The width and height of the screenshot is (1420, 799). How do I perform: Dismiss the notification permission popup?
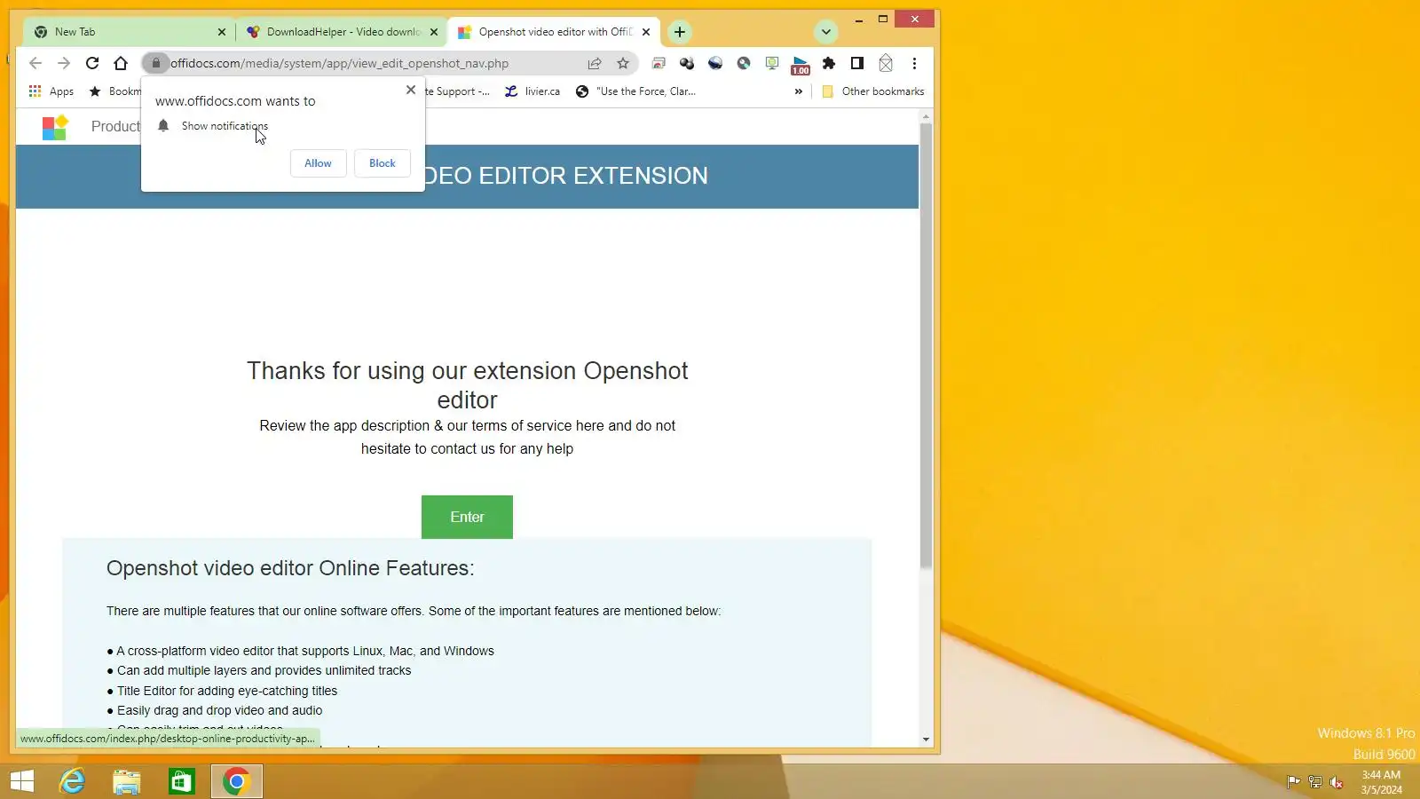(x=411, y=90)
